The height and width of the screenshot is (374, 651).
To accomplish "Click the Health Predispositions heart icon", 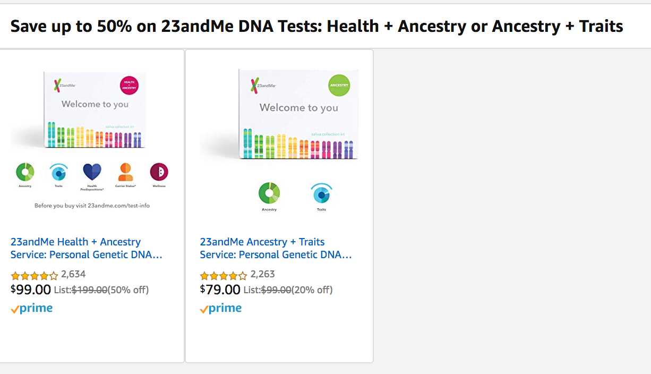I will coord(92,172).
